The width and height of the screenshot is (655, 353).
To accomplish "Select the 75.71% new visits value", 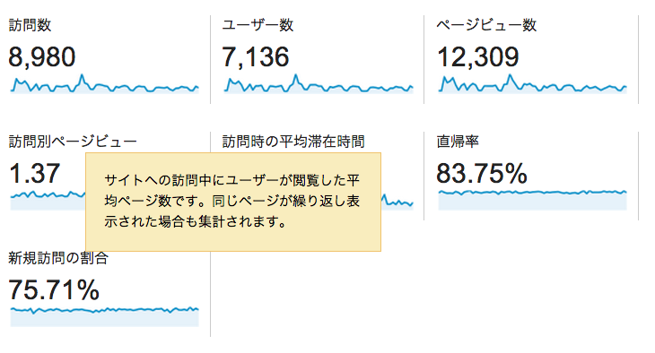I will 54,290.
